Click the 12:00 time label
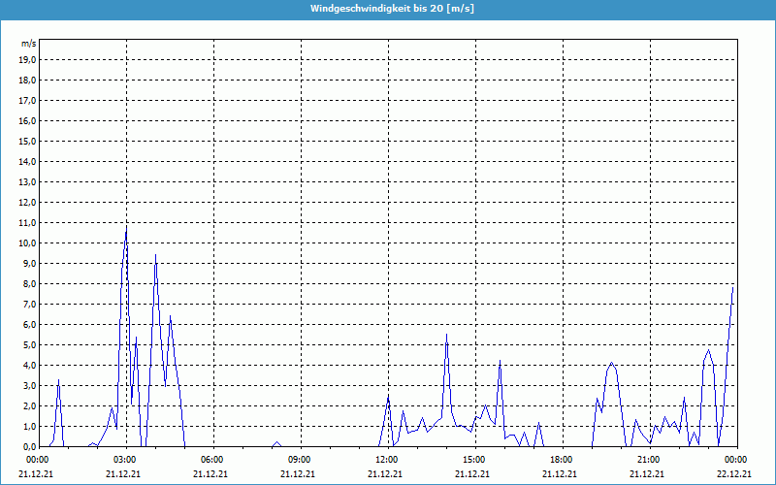This screenshot has width=776, height=485. (386, 459)
